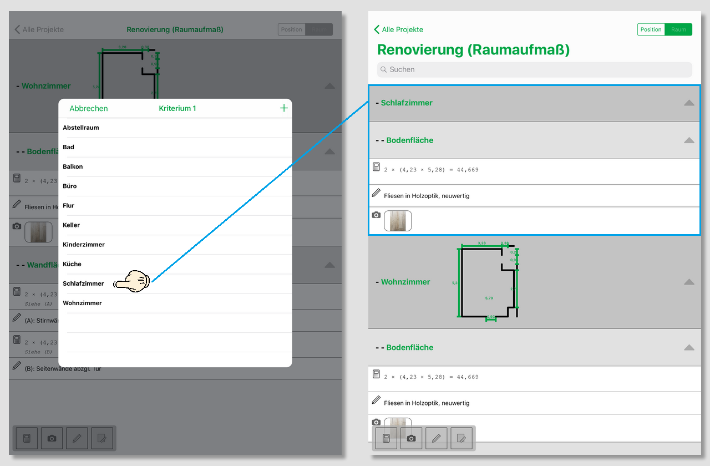The height and width of the screenshot is (466, 710).
Task: Switch to Raum tab in right screen
Action: tap(678, 29)
